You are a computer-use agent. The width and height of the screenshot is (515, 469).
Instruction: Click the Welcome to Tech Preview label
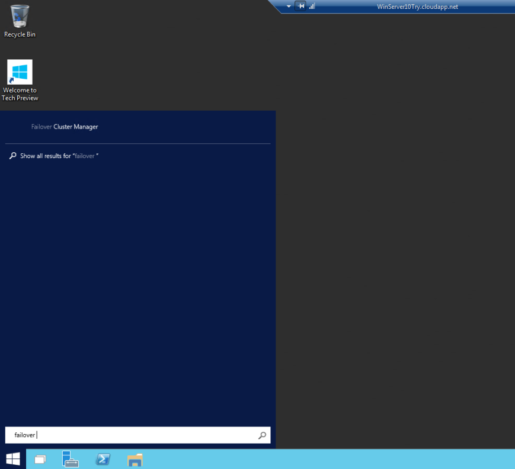coord(20,95)
